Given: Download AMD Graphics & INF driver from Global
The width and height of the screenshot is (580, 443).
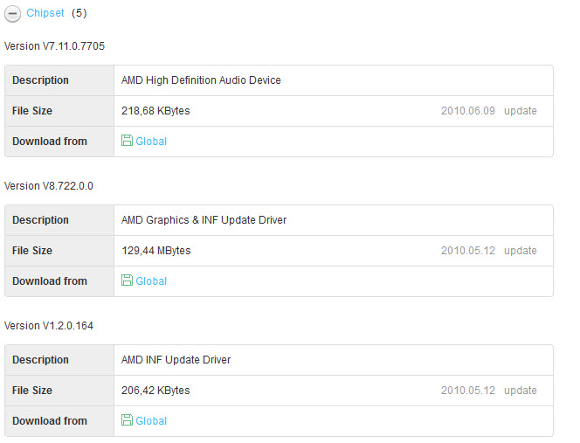Looking at the screenshot, I should tap(151, 281).
